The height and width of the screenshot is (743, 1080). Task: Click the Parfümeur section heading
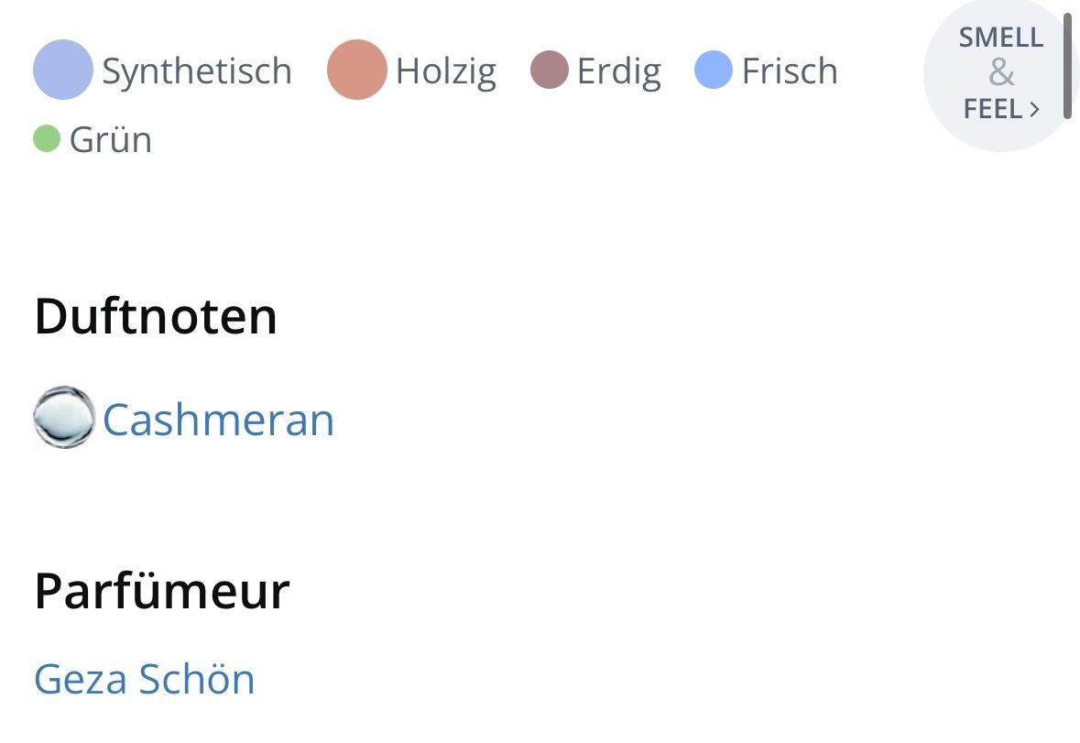[162, 591]
